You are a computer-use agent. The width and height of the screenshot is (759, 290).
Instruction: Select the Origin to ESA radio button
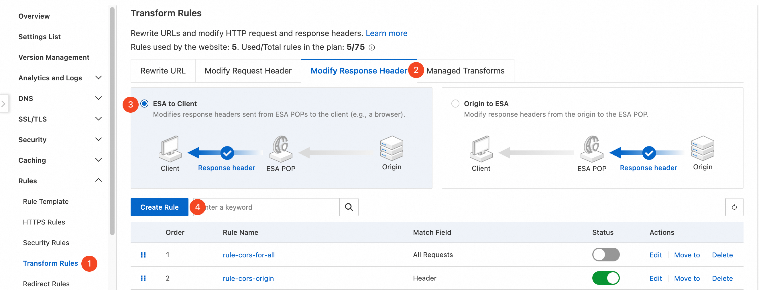(455, 104)
